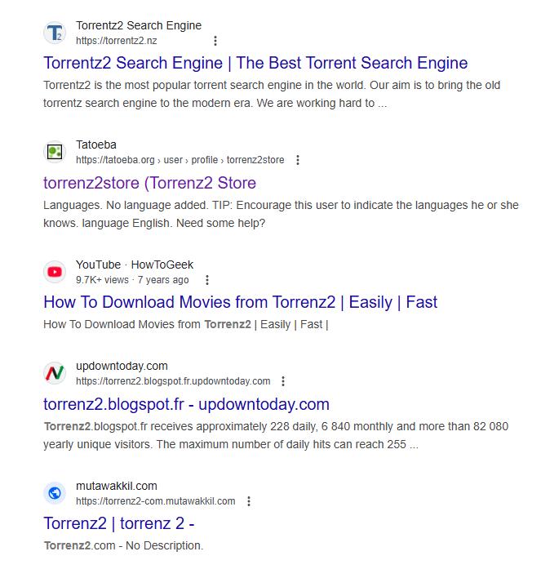Click the torrenz2.blogspot.fr.updowntoday.com URL
This screenshot has height=587, width=541.
point(173,381)
